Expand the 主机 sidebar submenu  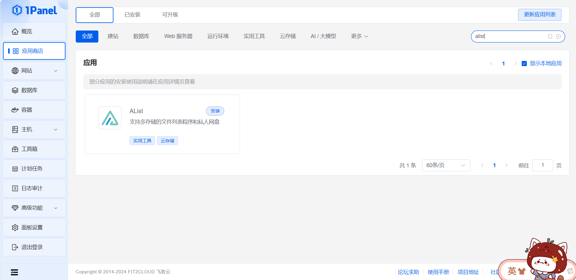pos(56,129)
